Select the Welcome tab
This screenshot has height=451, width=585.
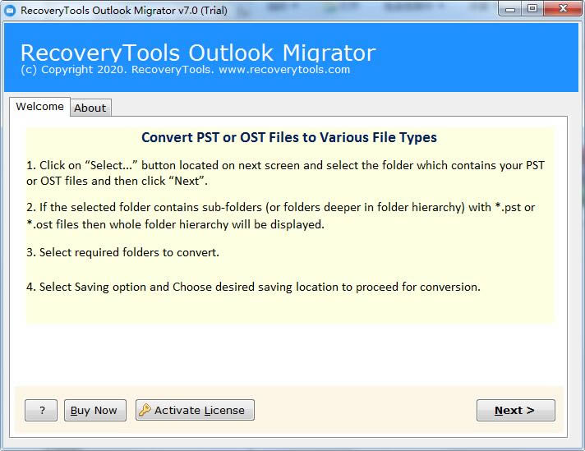tap(39, 107)
